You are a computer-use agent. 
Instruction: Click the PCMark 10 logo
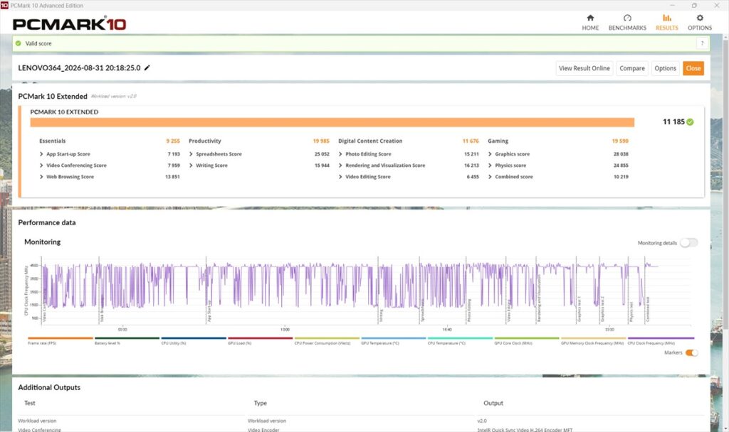pos(69,24)
